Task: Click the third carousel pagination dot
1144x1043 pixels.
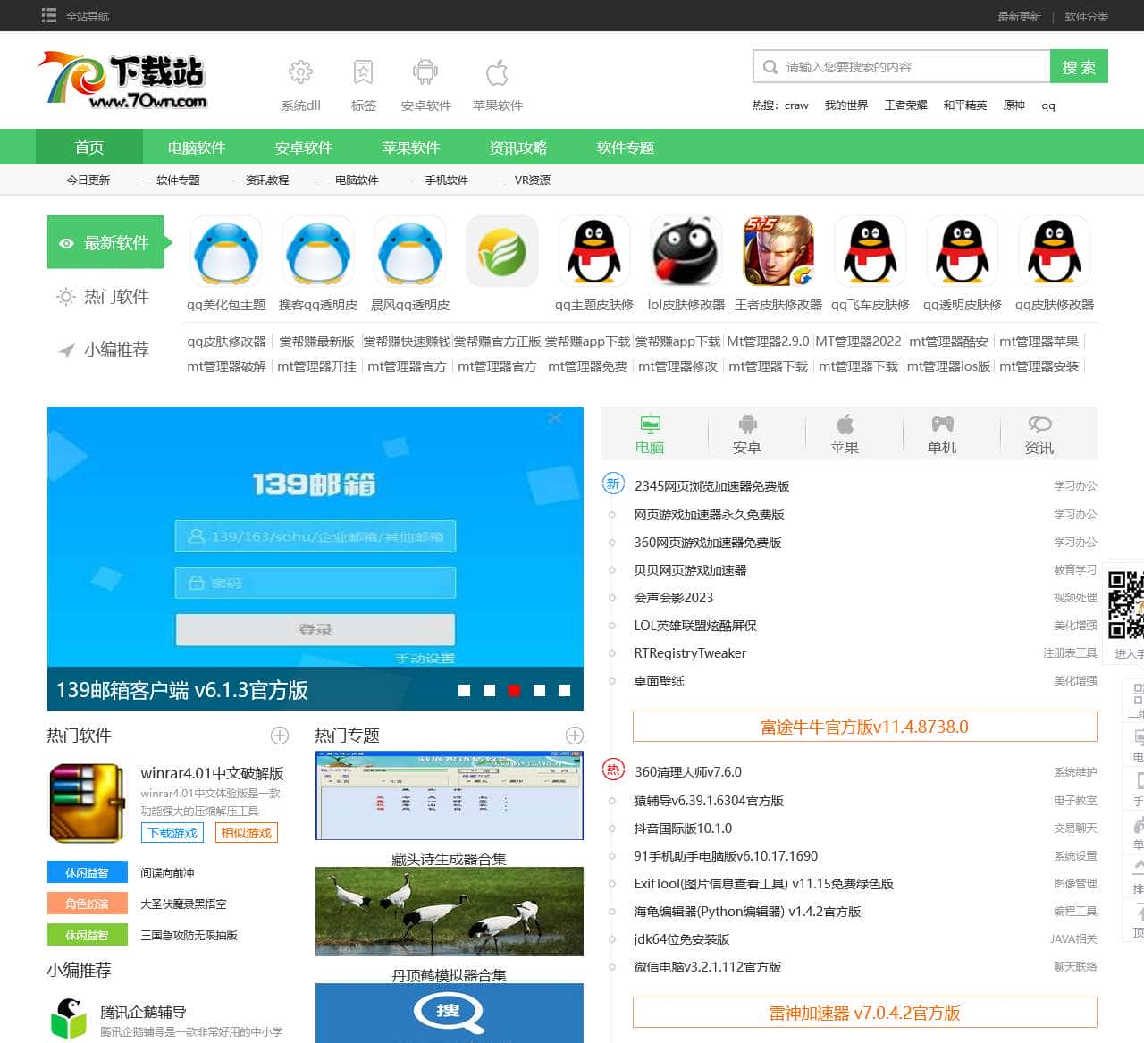Action: coord(514,690)
